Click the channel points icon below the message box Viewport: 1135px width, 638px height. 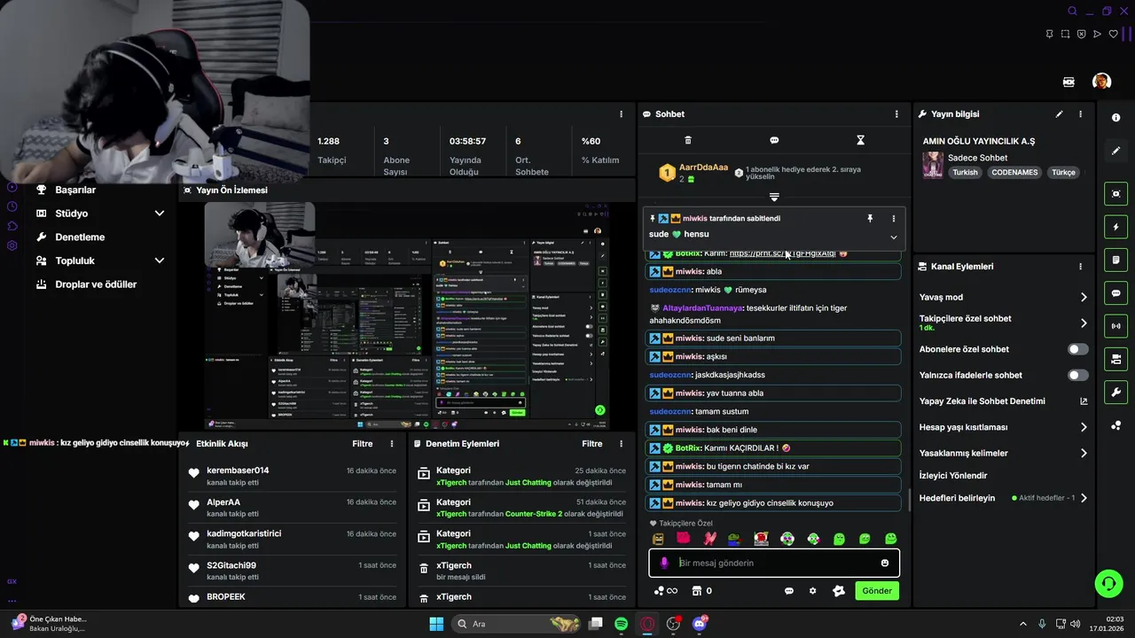tap(665, 591)
